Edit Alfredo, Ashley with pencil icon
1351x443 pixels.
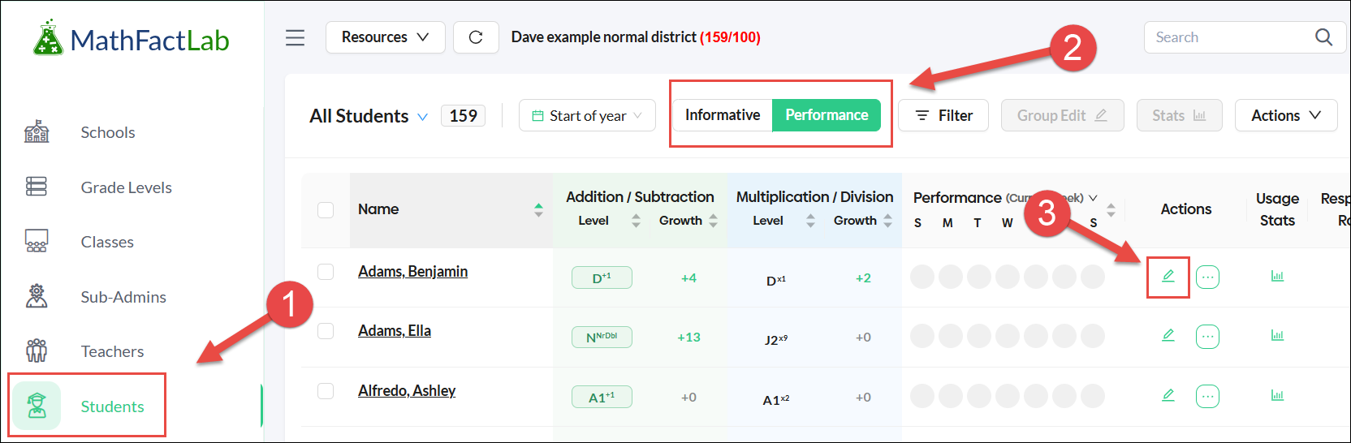pyautogui.click(x=1168, y=396)
